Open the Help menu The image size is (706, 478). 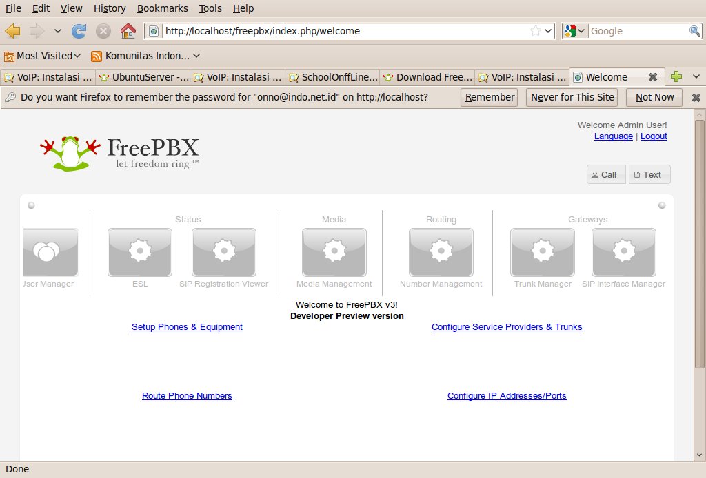click(x=243, y=8)
